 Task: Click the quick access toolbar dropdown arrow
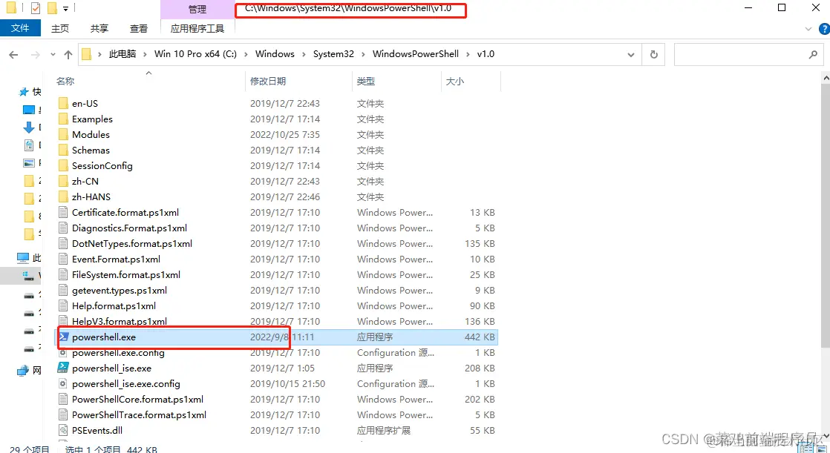tap(65, 8)
